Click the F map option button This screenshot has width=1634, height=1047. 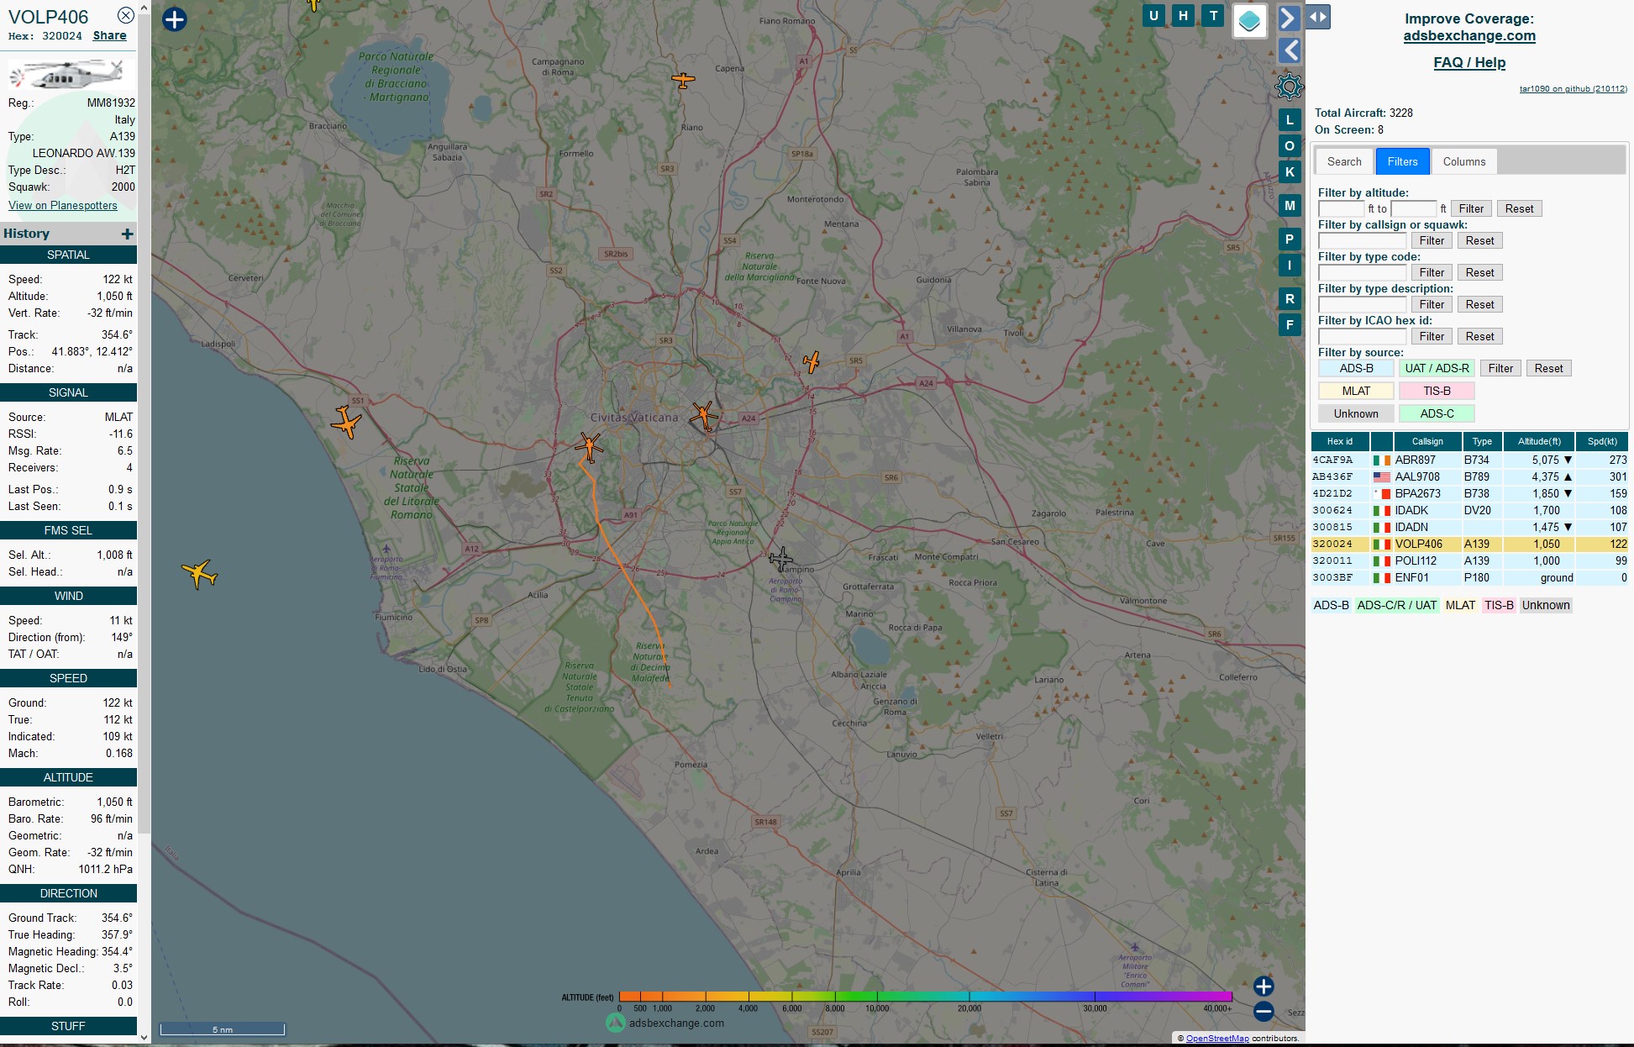coord(1290,325)
